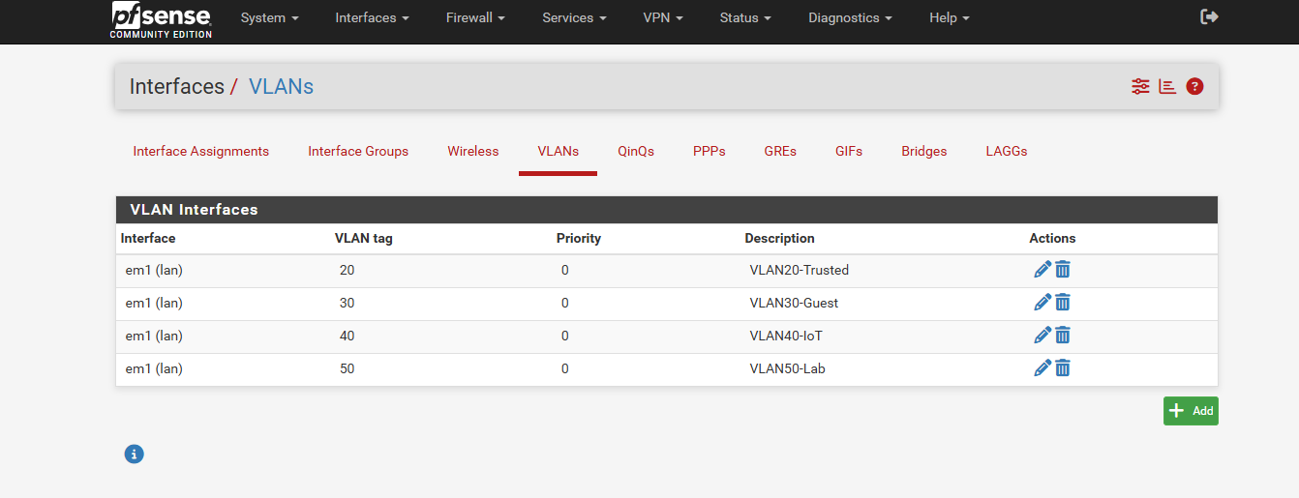Click the em1 (lan) cell in VLAN20-Trusted row
Screen dimensions: 1299x498
(154, 270)
